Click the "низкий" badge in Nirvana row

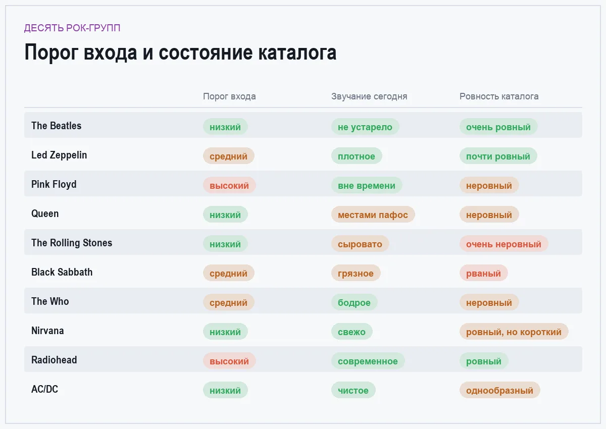coord(225,332)
